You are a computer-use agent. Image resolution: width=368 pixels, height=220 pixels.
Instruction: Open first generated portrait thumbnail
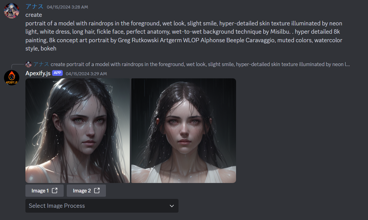[78, 131]
